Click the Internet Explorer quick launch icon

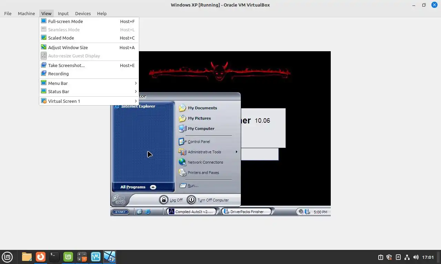point(148,212)
